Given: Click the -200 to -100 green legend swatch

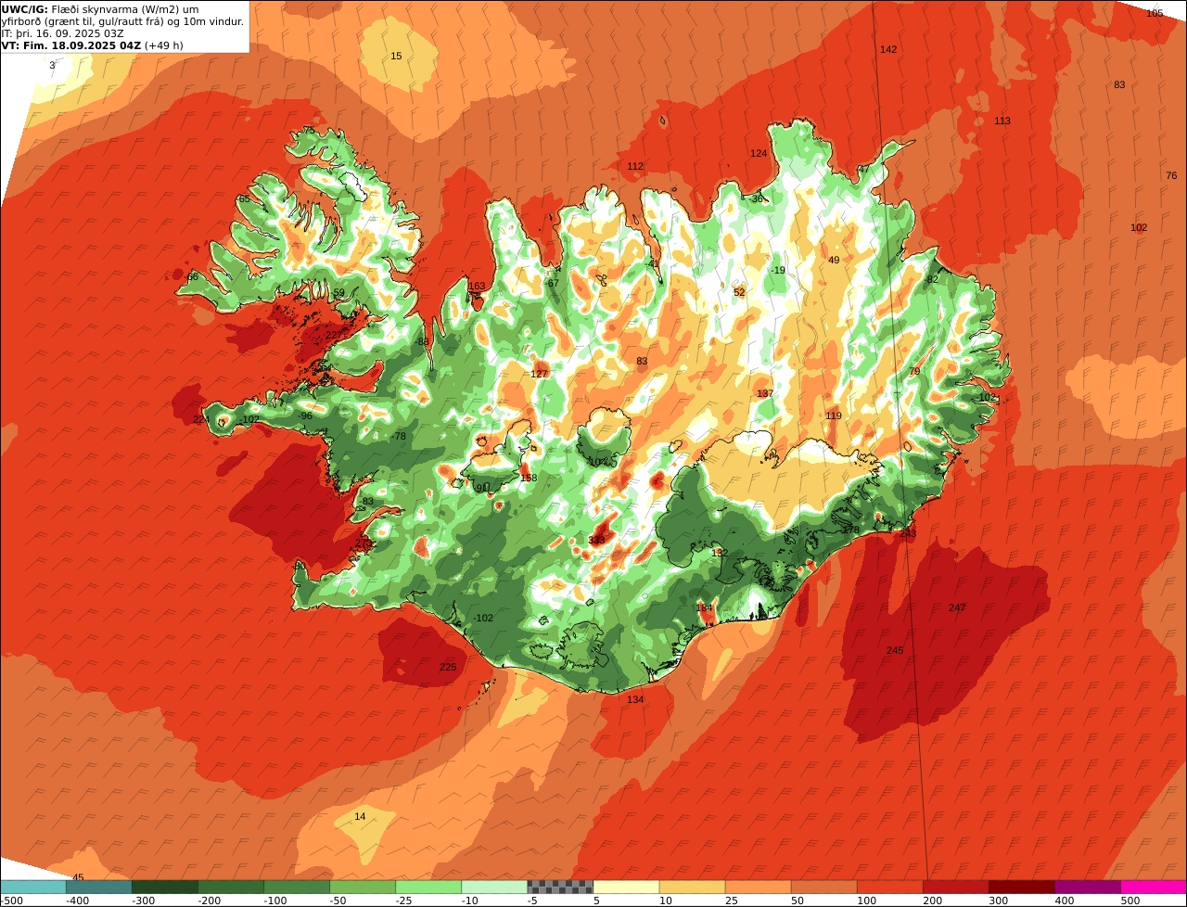Looking at the screenshot, I should [x=230, y=887].
